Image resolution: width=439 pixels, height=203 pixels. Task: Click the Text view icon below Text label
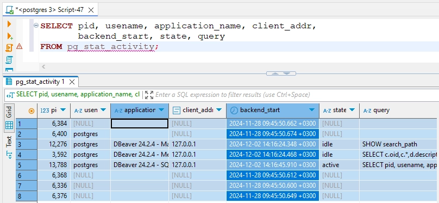click(x=9, y=155)
